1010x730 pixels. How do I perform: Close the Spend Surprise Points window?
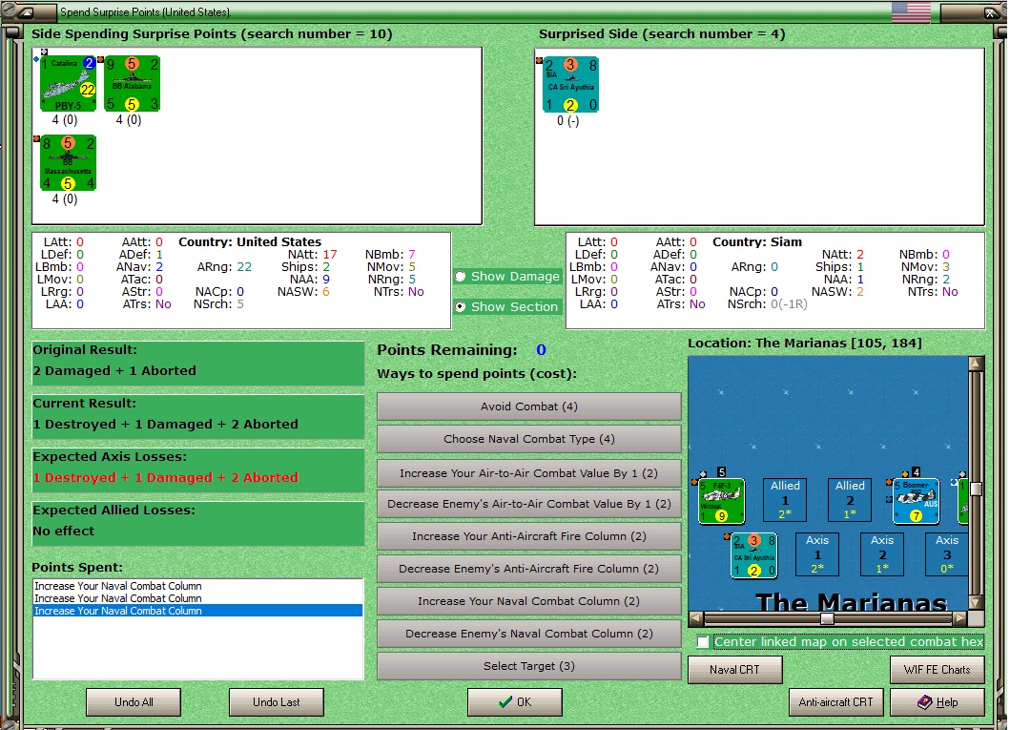(x=990, y=12)
